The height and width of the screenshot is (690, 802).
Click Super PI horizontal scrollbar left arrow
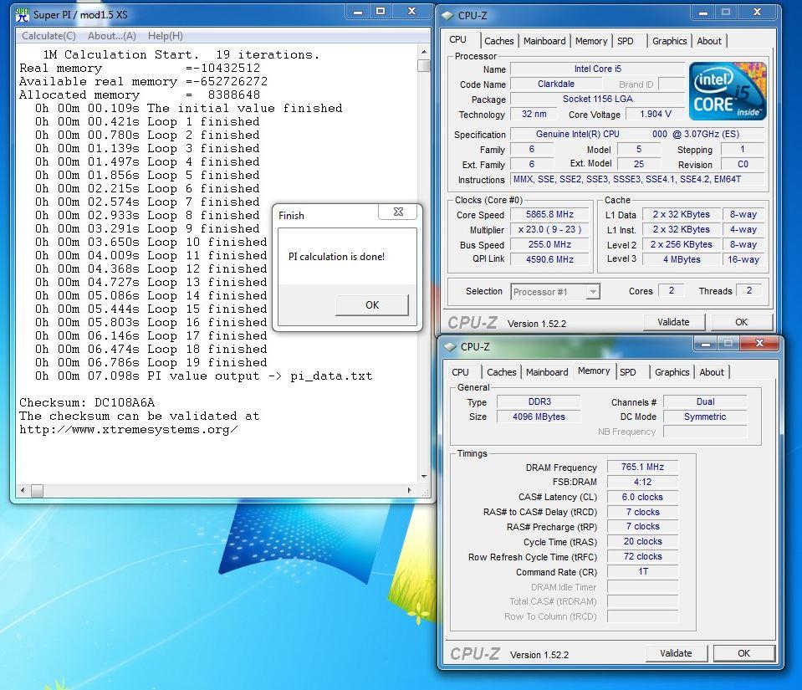click(22, 490)
